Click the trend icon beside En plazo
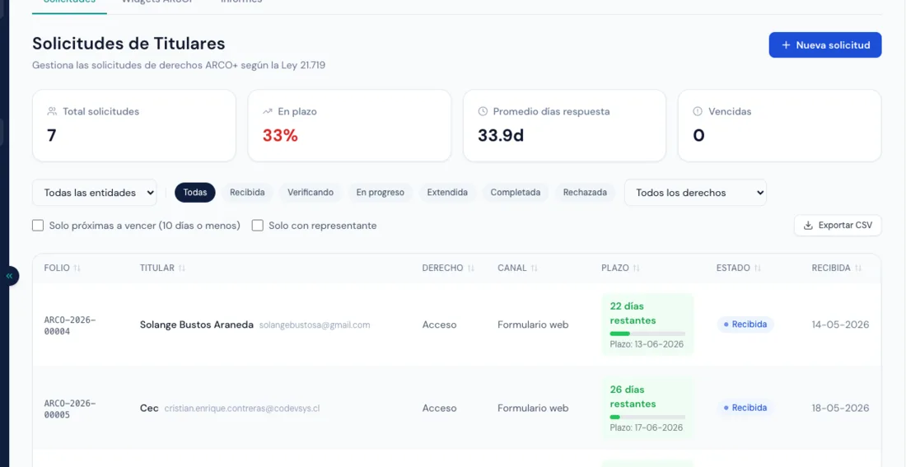Viewport: 906px width, 467px height. (x=268, y=111)
